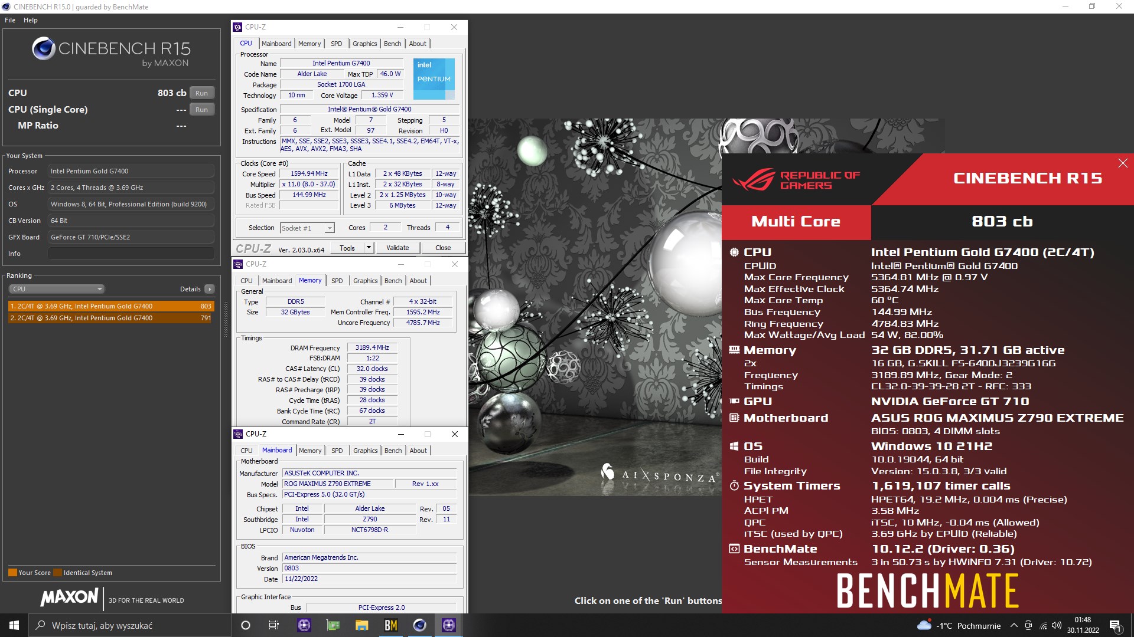The width and height of the screenshot is (1134, 637).
Task: Click the Uncore Frequency value 4785.7 MHz
Action: coord(423,323)
